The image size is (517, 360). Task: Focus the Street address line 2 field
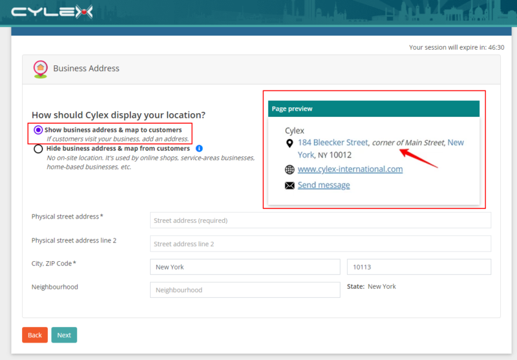click(x=320, y=244)
